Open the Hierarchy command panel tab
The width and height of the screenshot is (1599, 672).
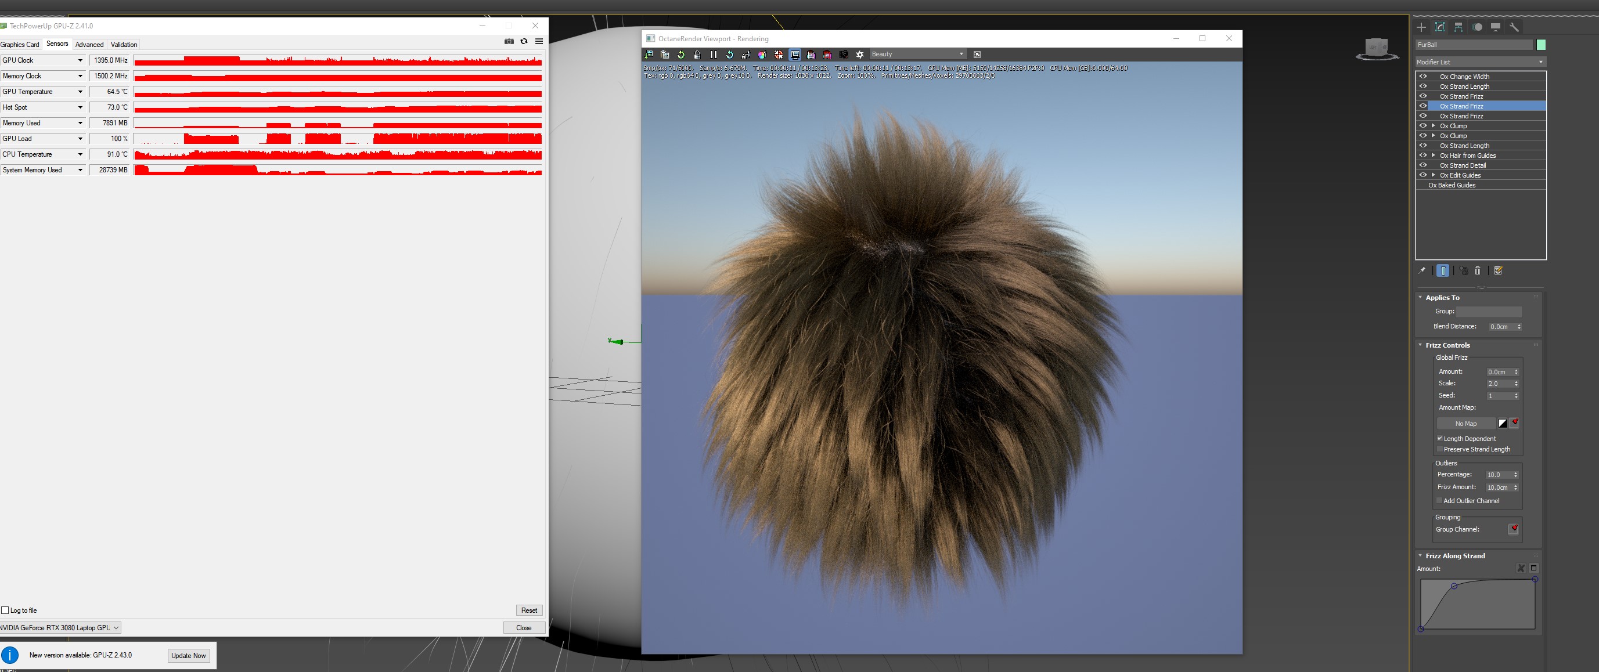pos(1458,27)
